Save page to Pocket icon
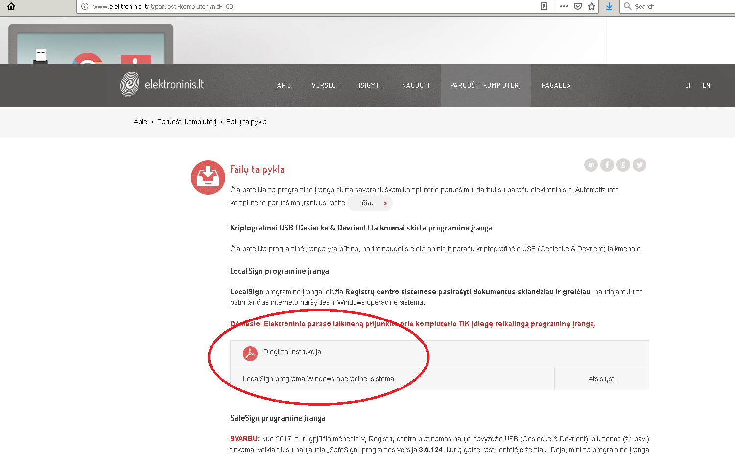Viewport: 735px width, 457px height. [578, 6]
